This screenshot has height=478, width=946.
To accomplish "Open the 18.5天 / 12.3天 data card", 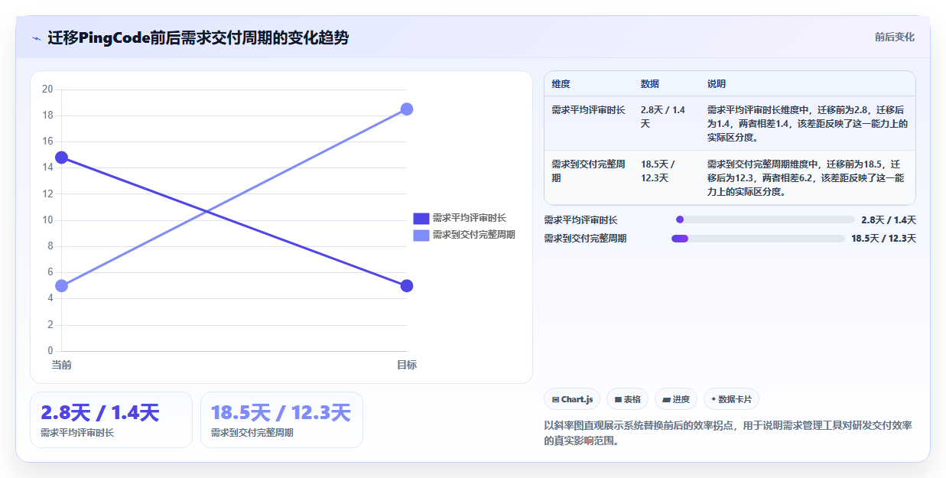I will [x=281, y=420].
